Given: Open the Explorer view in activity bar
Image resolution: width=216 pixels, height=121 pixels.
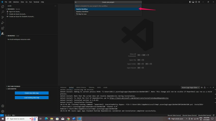Looking at the screenshot, I should tap(3, 7).
